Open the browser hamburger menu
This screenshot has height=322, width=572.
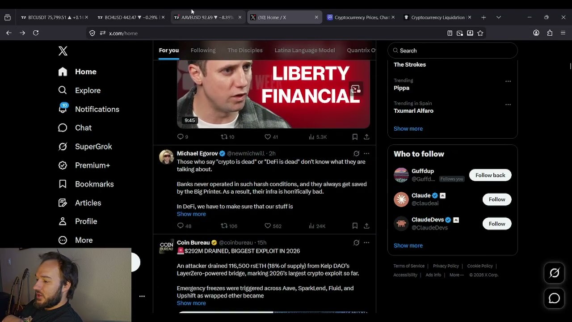tap(563, 33)
